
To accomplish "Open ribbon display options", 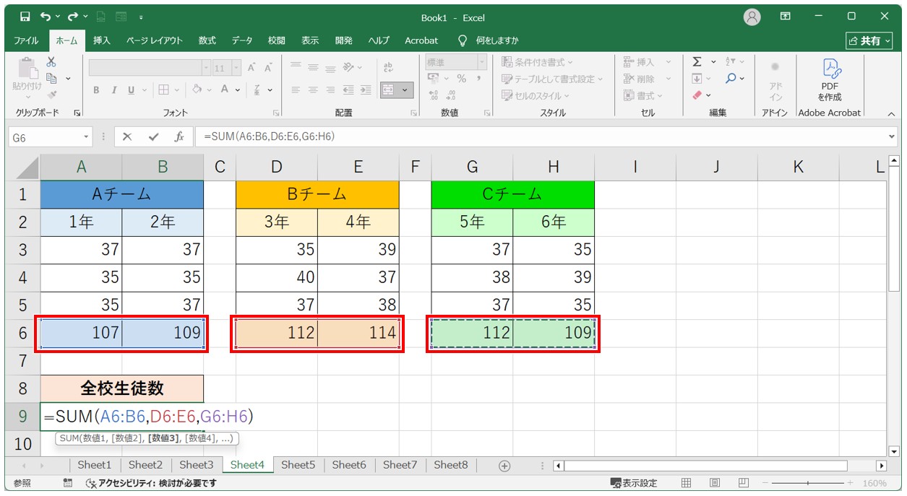I will point(786,17).
